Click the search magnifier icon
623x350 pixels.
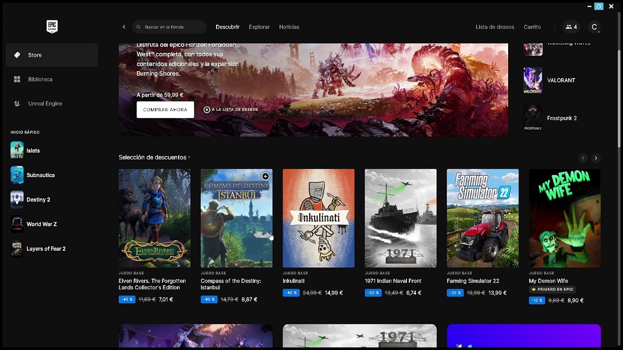[139, 27]
